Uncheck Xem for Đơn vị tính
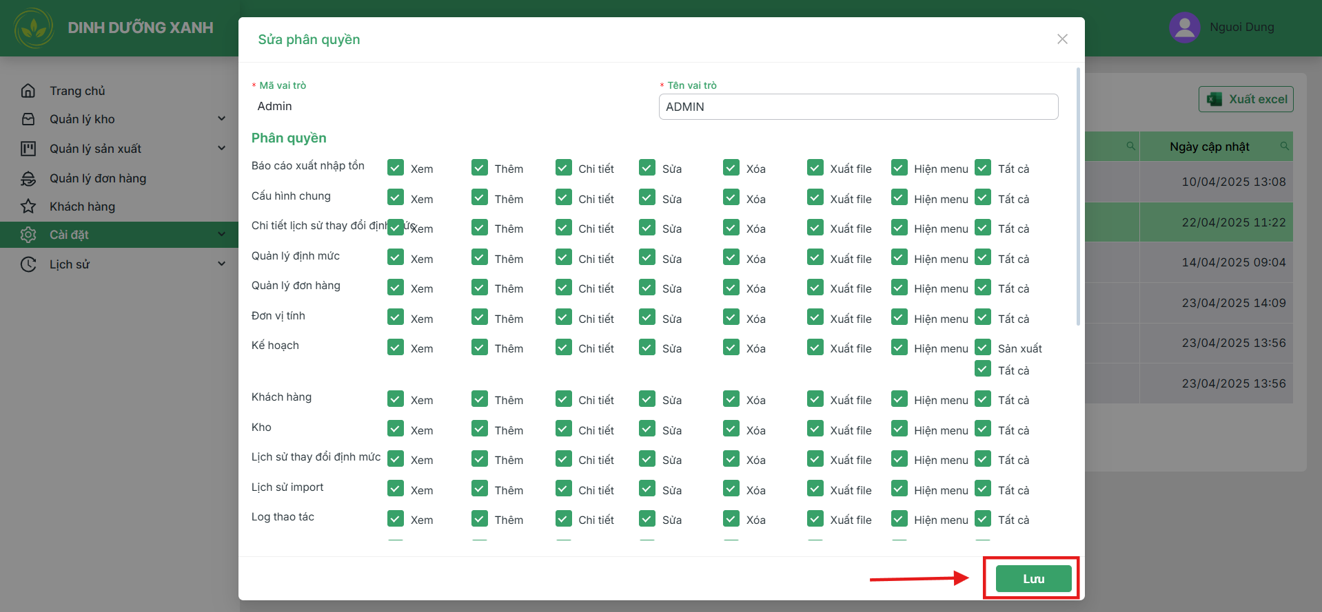The image size is (1322, 612). click(x=396, y=318)
